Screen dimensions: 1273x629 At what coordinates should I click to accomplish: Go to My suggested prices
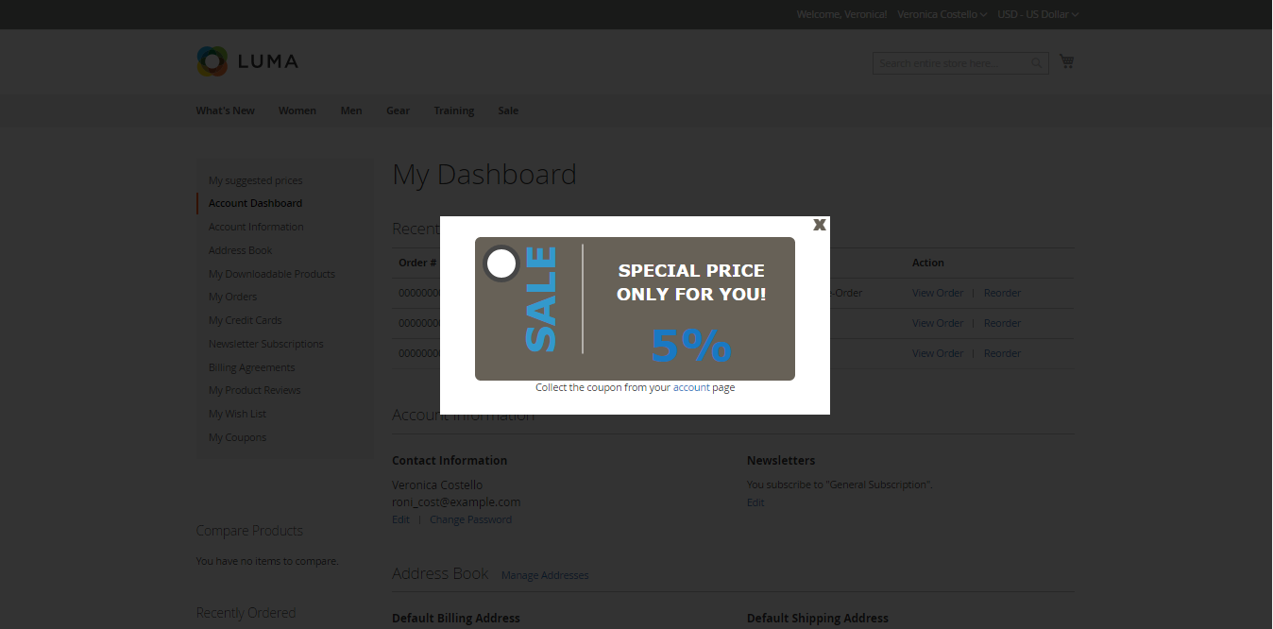256,180
